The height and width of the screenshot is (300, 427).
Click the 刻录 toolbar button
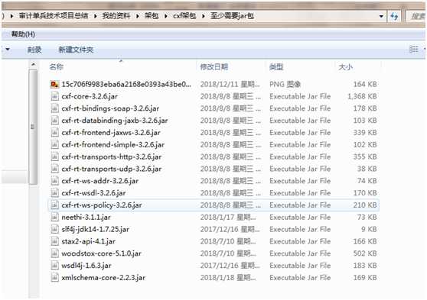(34, 50)
